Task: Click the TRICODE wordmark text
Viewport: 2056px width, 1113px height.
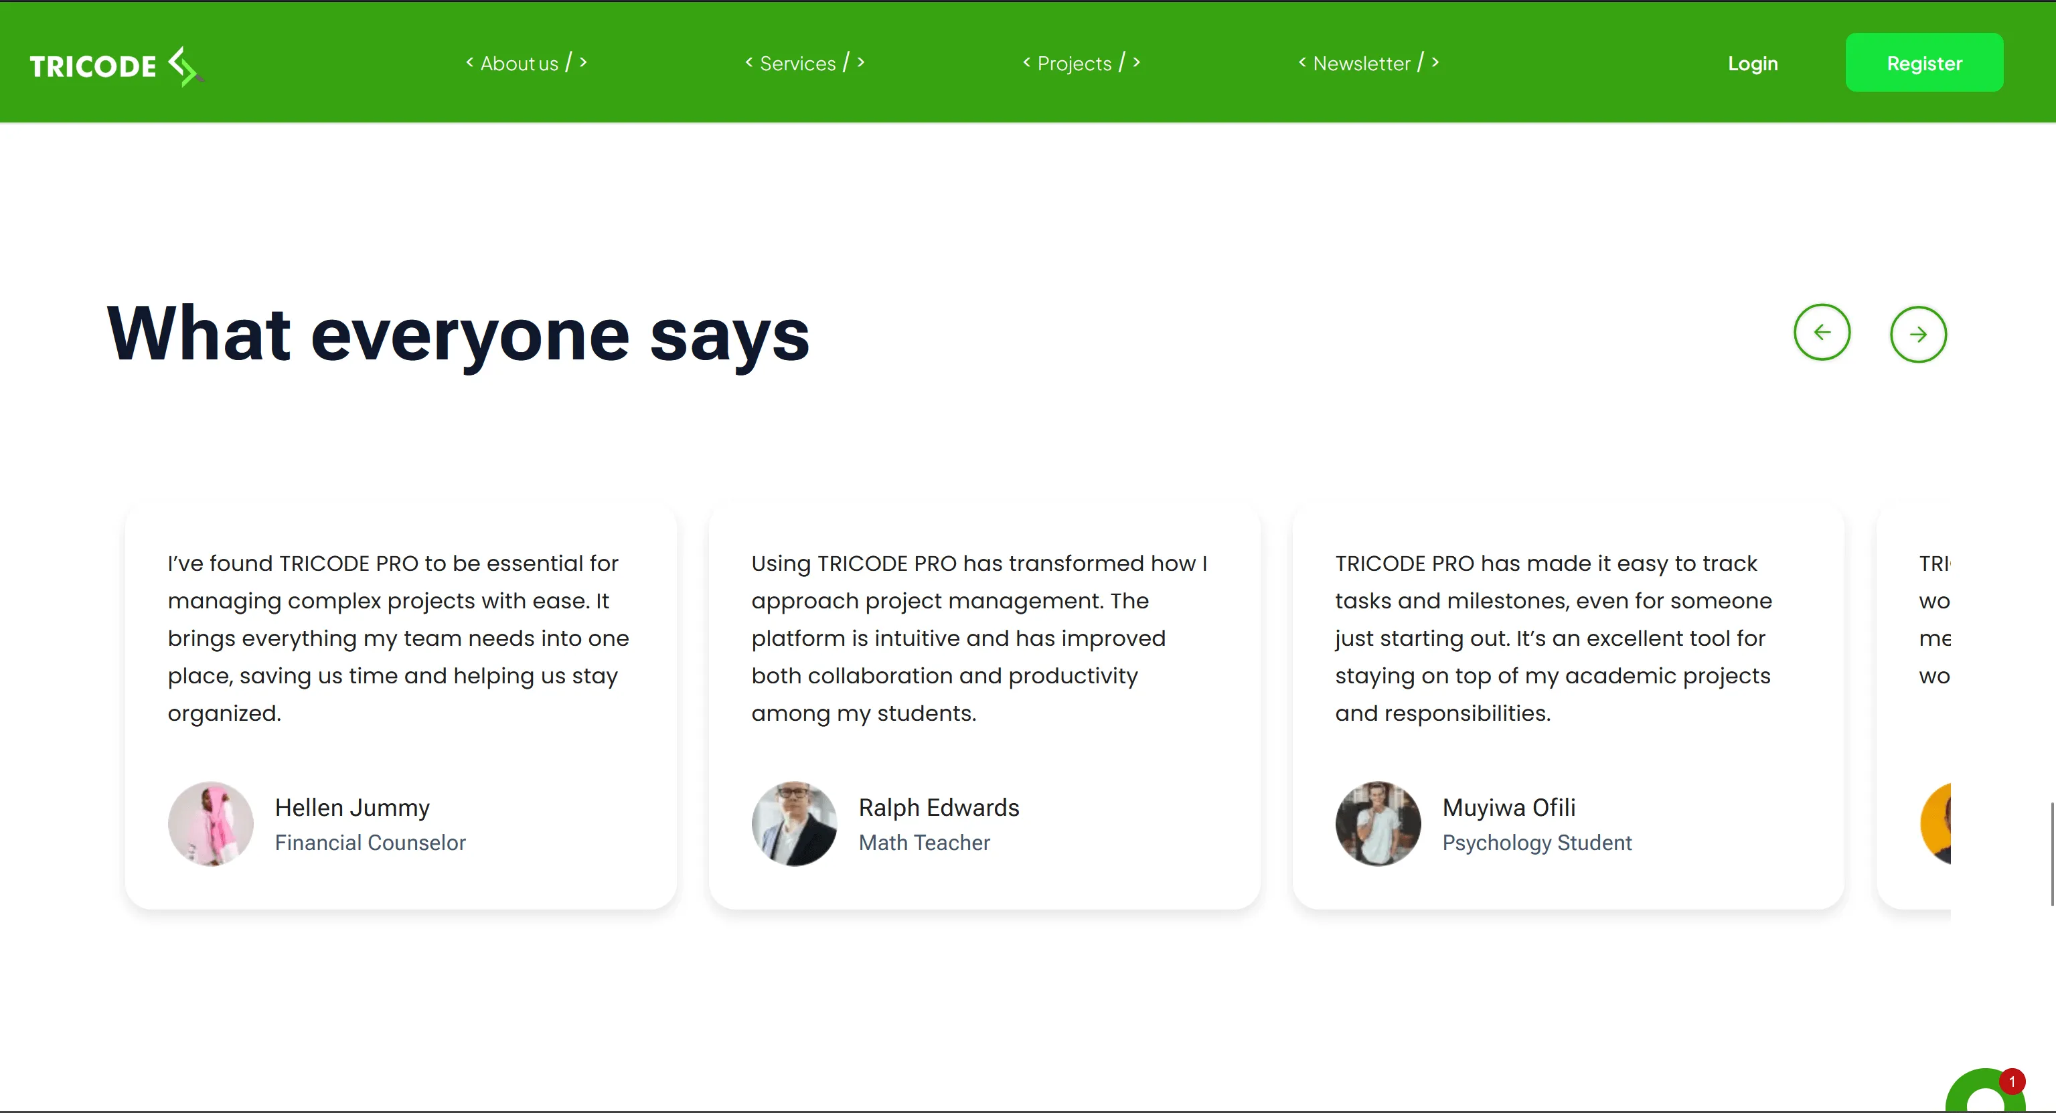Action: pos(92,66)
